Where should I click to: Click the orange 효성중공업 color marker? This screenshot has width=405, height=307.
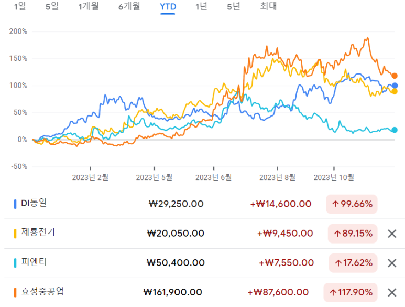[x=15, y=292]
